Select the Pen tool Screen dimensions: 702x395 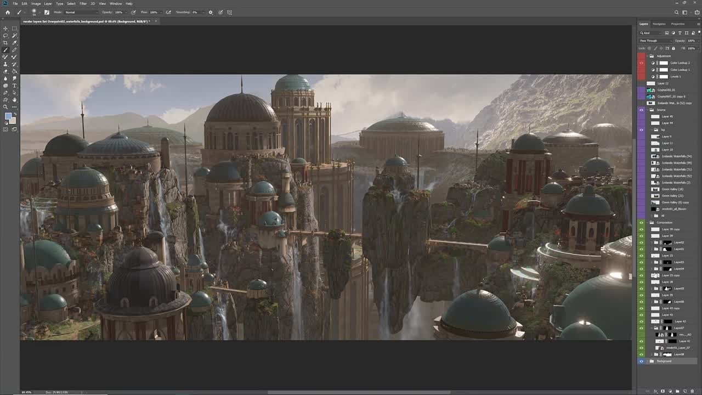5,92
